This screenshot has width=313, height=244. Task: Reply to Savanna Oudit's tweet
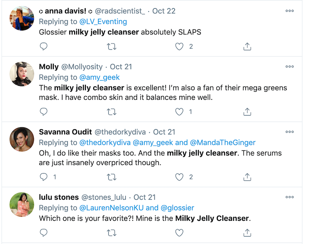[44, 177]
